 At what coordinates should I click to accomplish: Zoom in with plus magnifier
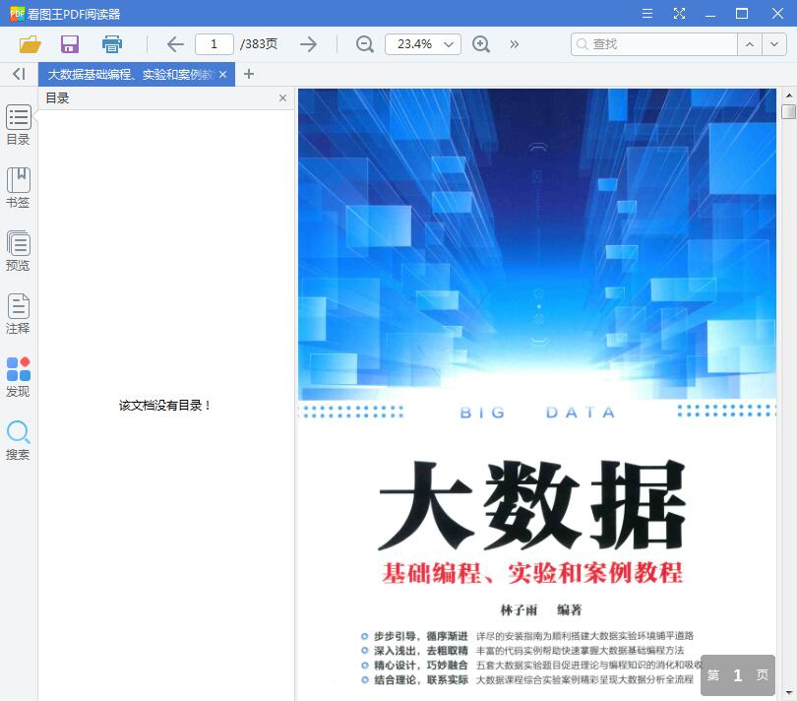[x=481, y=44]
